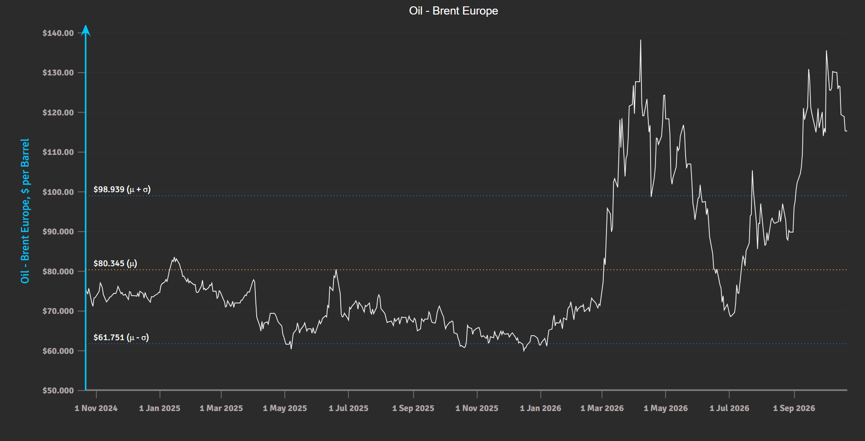Image resolution: width=865 pixels, height=441 pixels.
Task: Click the y-axis label 'Oil - Brent Europe, $ per Barrel'
Action: pos(25,211)
